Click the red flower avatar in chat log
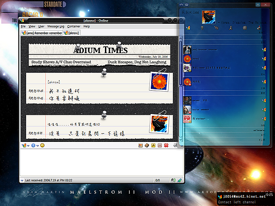 point(157,81)
